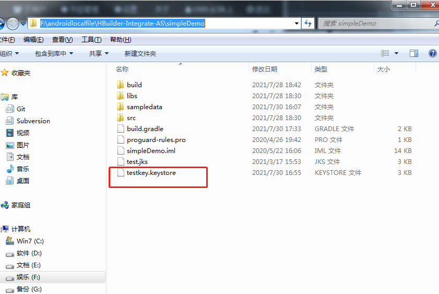Image resolution: width=439 pixels, height=294 pixels.
Task: Open the 编辑(E) menu
Action: tap(33, 40)
